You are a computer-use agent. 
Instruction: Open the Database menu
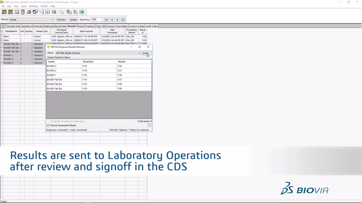coord(34,6)
